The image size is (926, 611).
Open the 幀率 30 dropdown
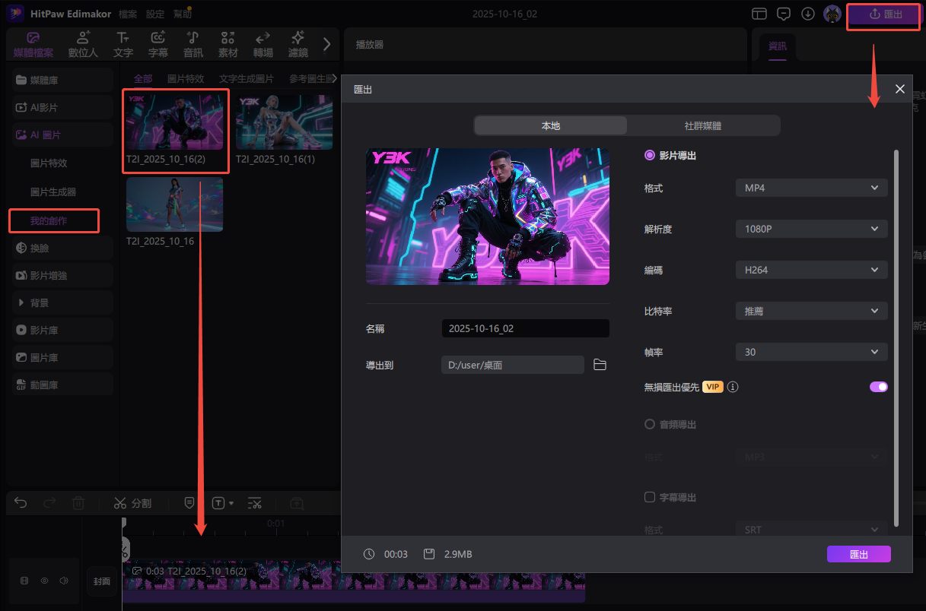(811, 352)
